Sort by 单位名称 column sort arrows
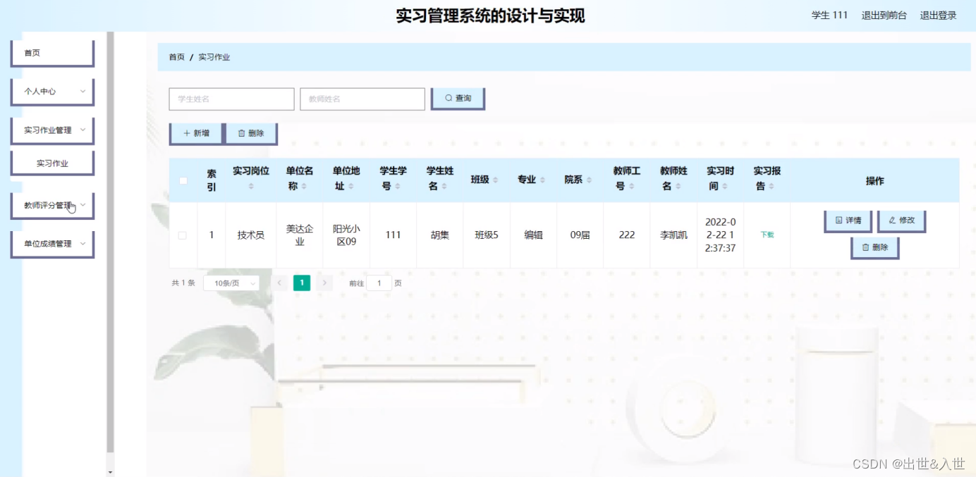976x477 pixels. (304, 187)
